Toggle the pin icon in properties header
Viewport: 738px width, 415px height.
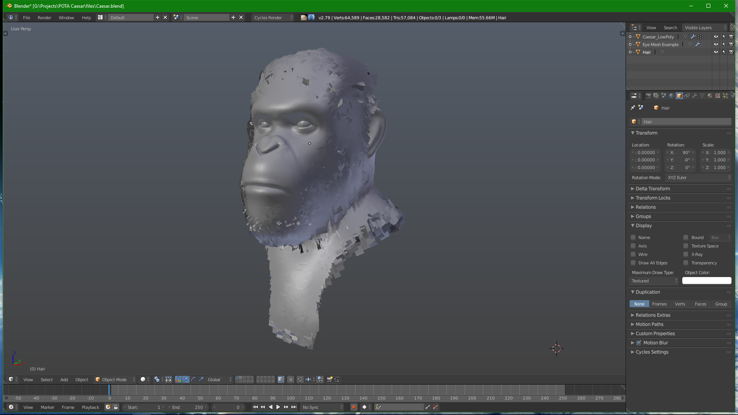point(633,108)
